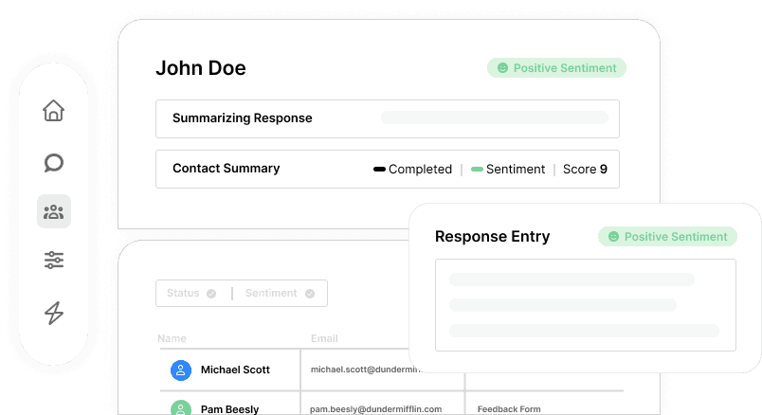Click the lightning bolt automation icon

[x=54, y=313]
